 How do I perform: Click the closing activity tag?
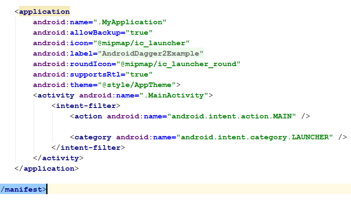pyautogui.click(x=58, y=158)
